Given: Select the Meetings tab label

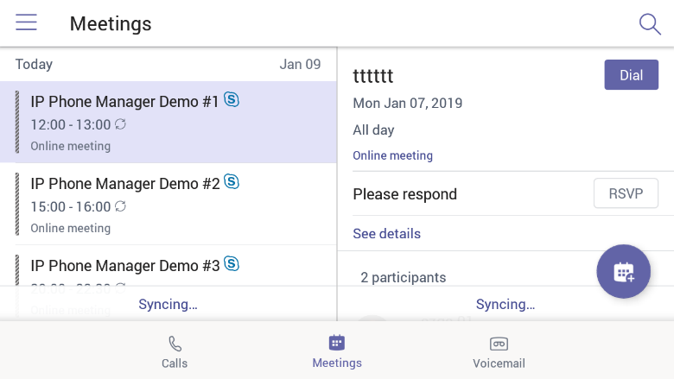Looking at the screenshot, I should pyautogui.click(x=337, y=363).
